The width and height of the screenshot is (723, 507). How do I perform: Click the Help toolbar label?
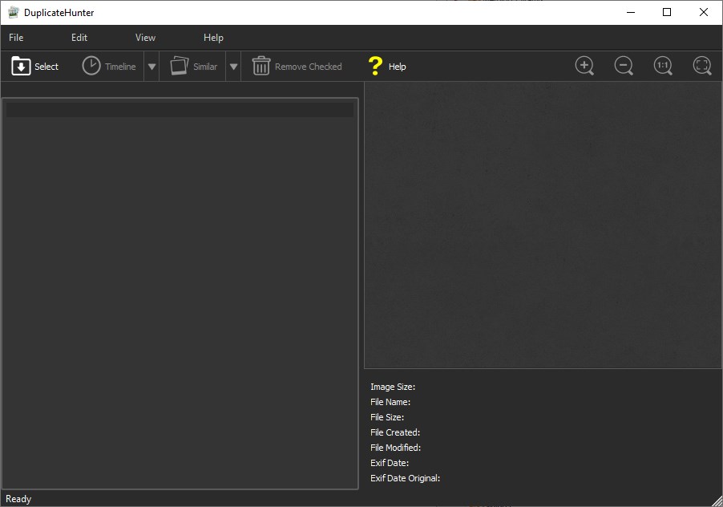(x=397, y=67)
